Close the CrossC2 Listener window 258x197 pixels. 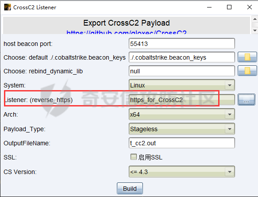tap(250, 7)
